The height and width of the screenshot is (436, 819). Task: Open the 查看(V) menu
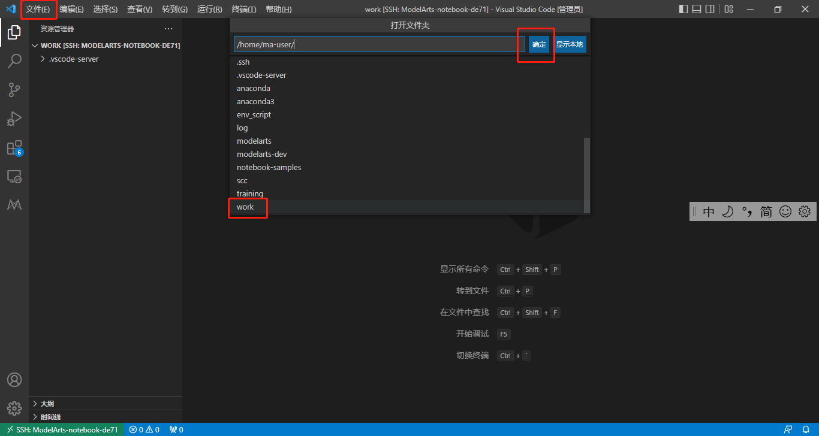[140, 9]
